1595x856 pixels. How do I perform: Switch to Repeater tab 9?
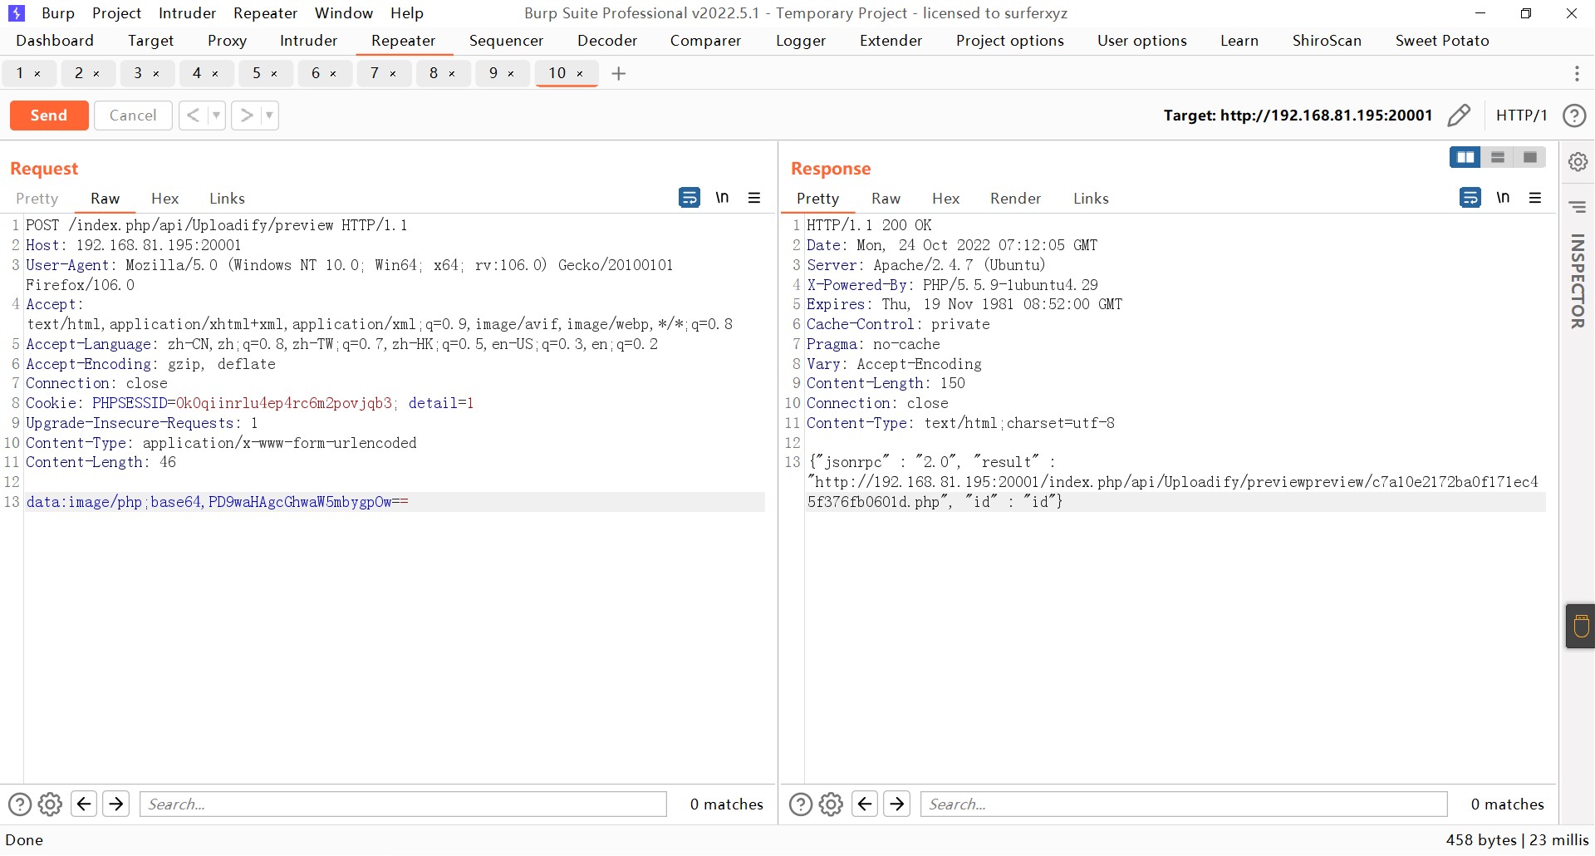tap(493, 73)
